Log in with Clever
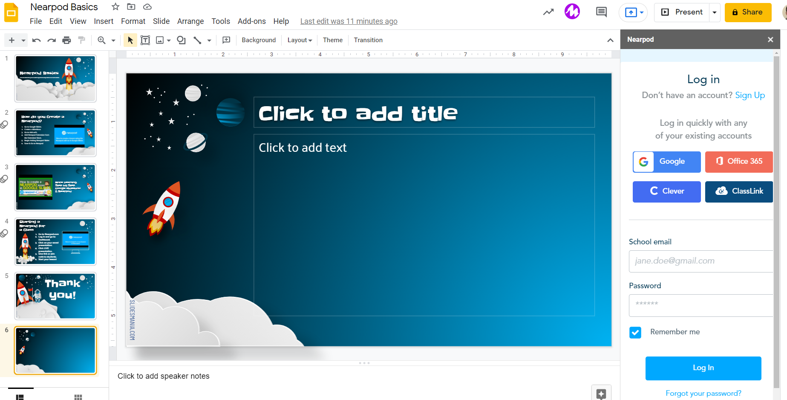 pos(667,192)
